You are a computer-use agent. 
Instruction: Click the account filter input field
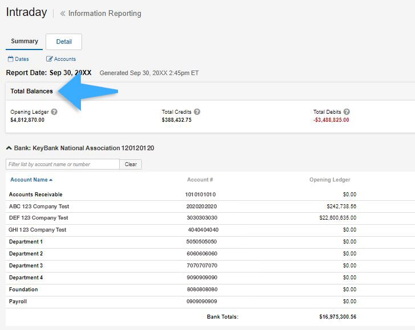pyautogui.click(x=63, y=164)
